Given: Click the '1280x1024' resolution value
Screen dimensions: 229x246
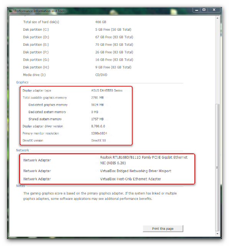Looking at the screenshot, I should [99, 133].
